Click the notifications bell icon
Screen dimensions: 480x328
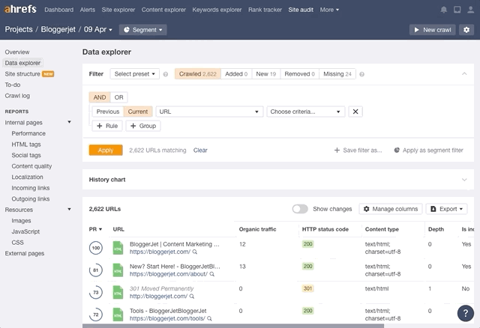point(444,10)
